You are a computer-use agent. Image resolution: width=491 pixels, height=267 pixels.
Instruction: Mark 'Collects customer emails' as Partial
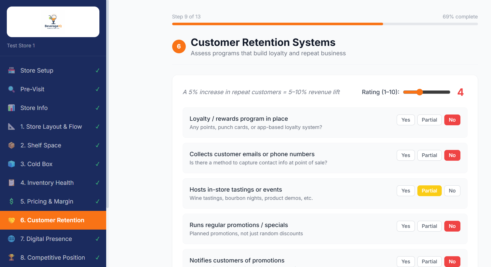pos(429,155)
